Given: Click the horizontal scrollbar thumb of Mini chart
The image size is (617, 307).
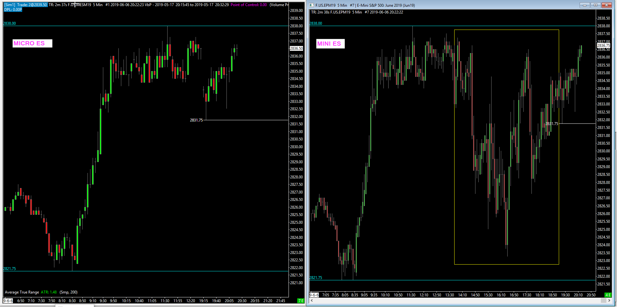Looking at the screenshot, I should click(x=603, y=300).
